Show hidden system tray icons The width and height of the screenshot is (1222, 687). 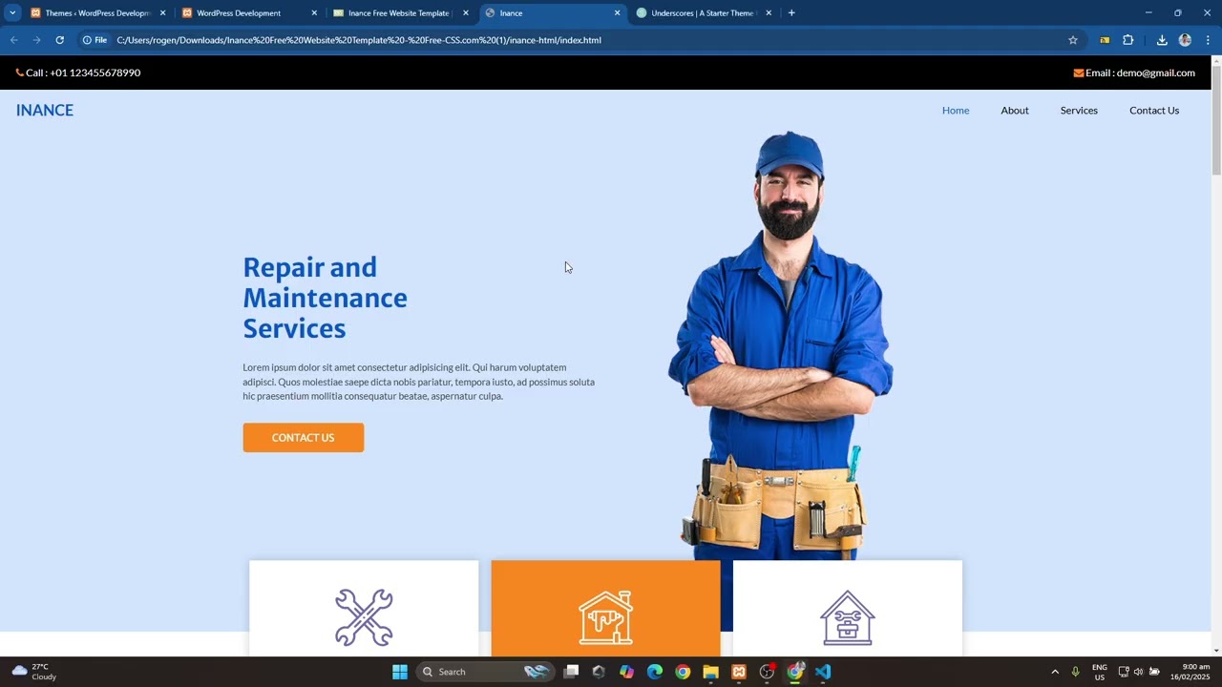(x=1055, y=672)
